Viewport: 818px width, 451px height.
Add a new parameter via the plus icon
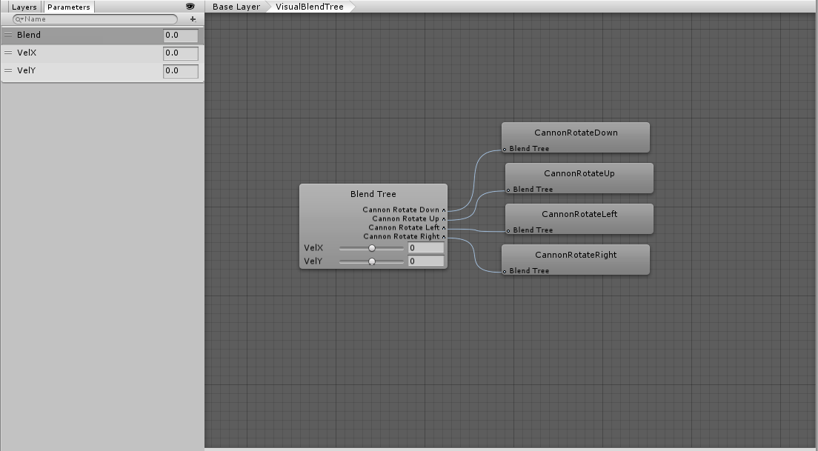click(192, 19)
